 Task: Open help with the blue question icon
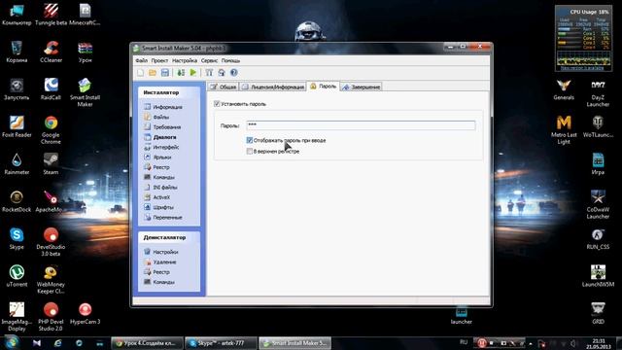(x=233, y=73)
